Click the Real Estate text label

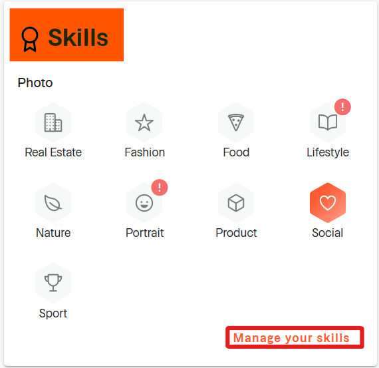tap(53, 152)
